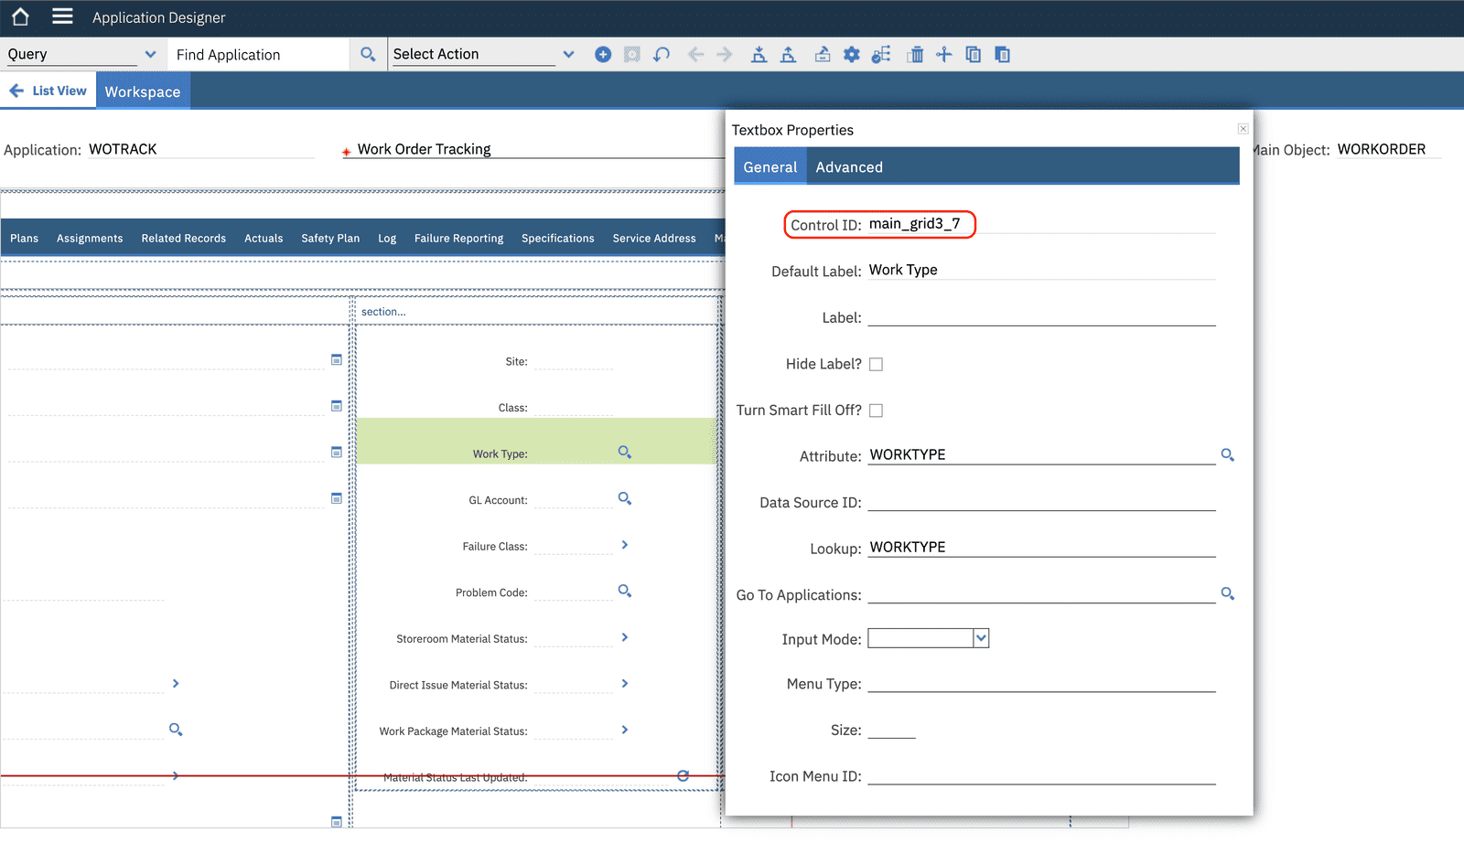Delete the selected control with the trash icon
Image resolution: width=1464 pixels, height=864 pixels.
tap(916, 54)
